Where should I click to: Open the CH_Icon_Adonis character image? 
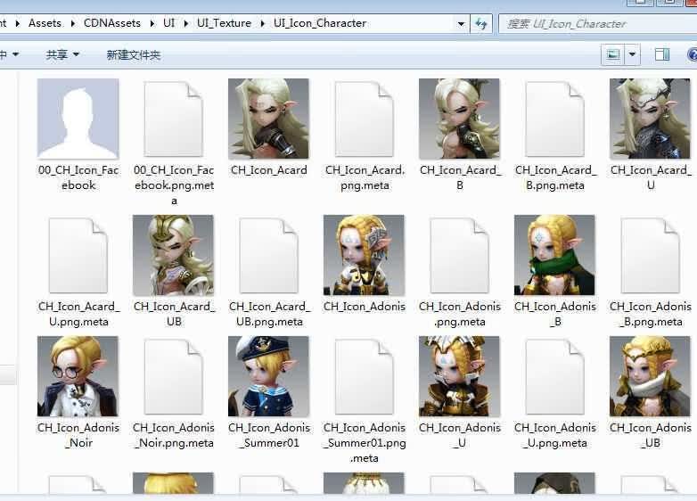point(364,255)
